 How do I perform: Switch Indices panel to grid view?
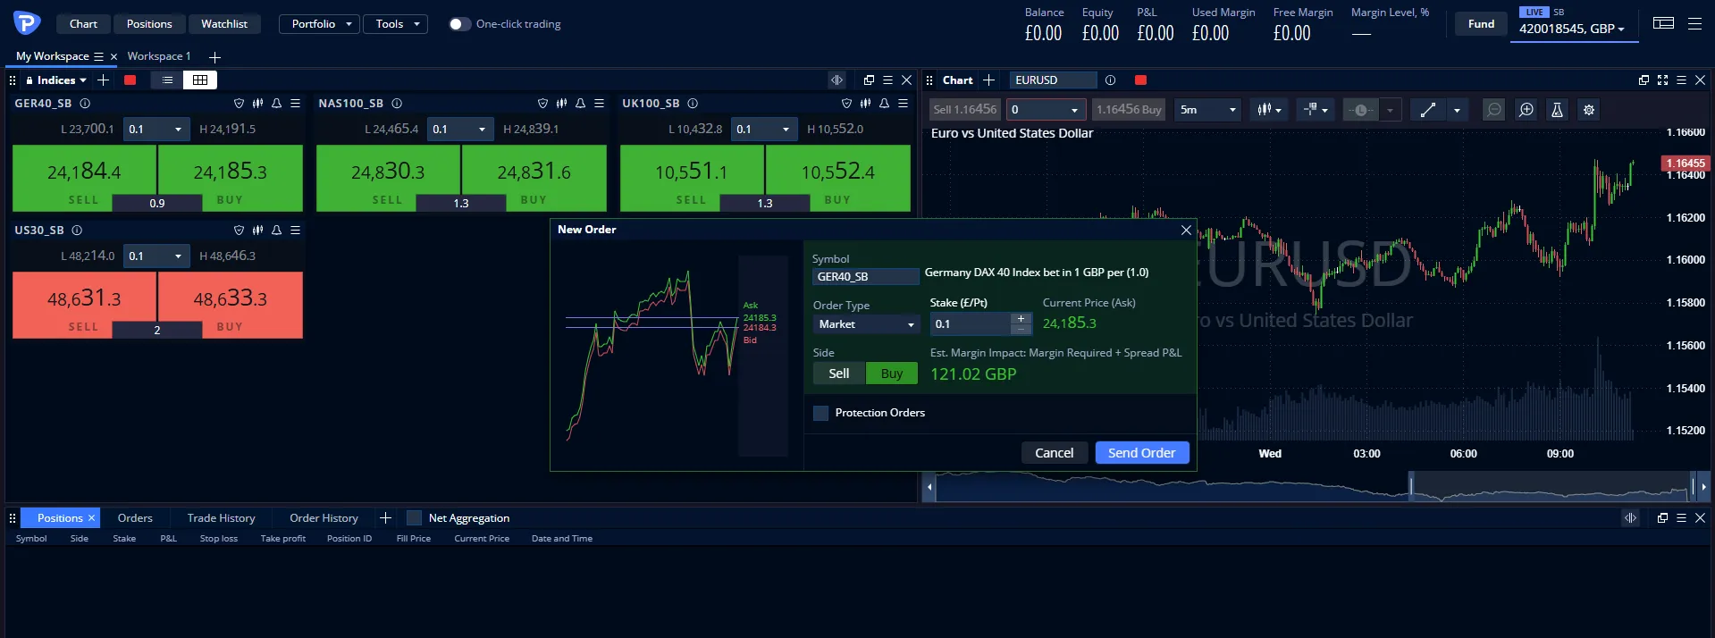[200, 80]
